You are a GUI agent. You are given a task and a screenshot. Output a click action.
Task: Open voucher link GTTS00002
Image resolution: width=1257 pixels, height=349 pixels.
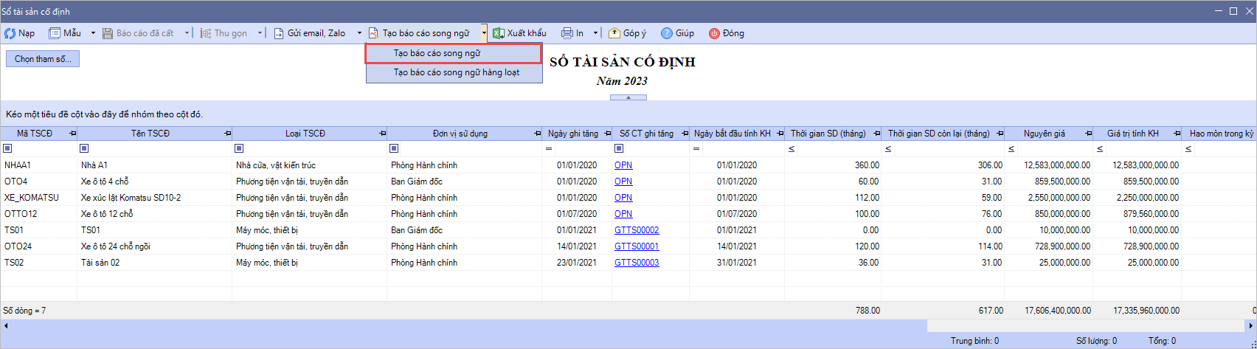(637, 230)
